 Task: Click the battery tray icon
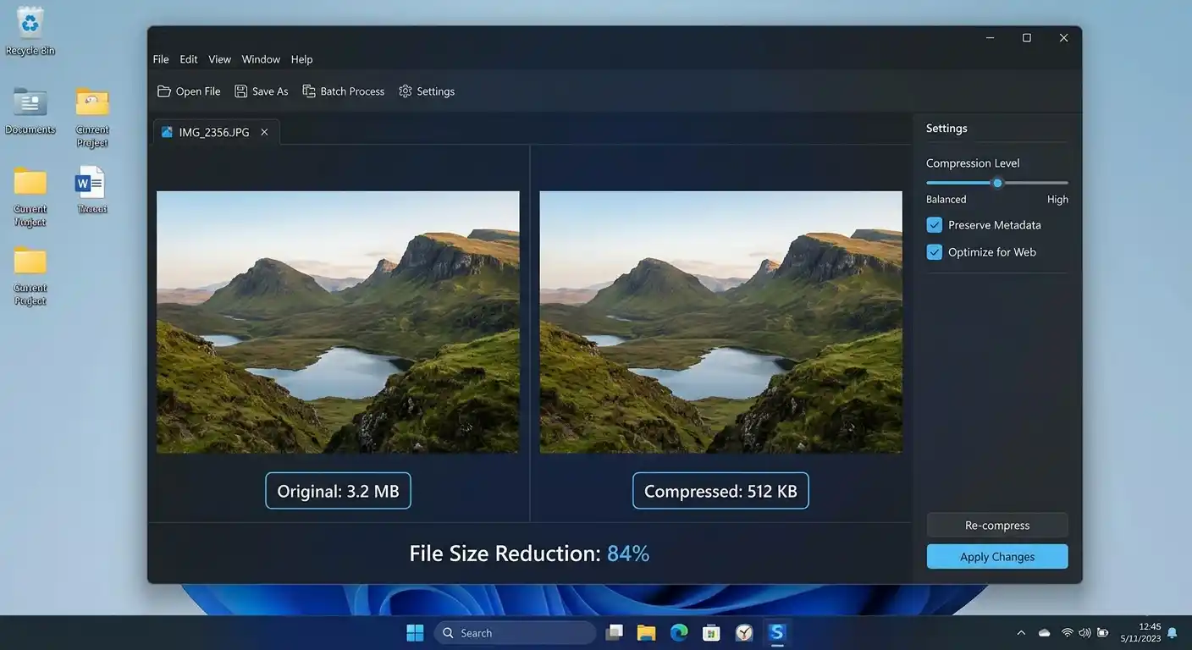1103,633
